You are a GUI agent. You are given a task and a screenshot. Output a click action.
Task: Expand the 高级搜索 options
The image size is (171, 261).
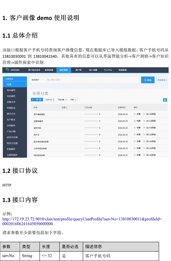(x=162, y=80)
